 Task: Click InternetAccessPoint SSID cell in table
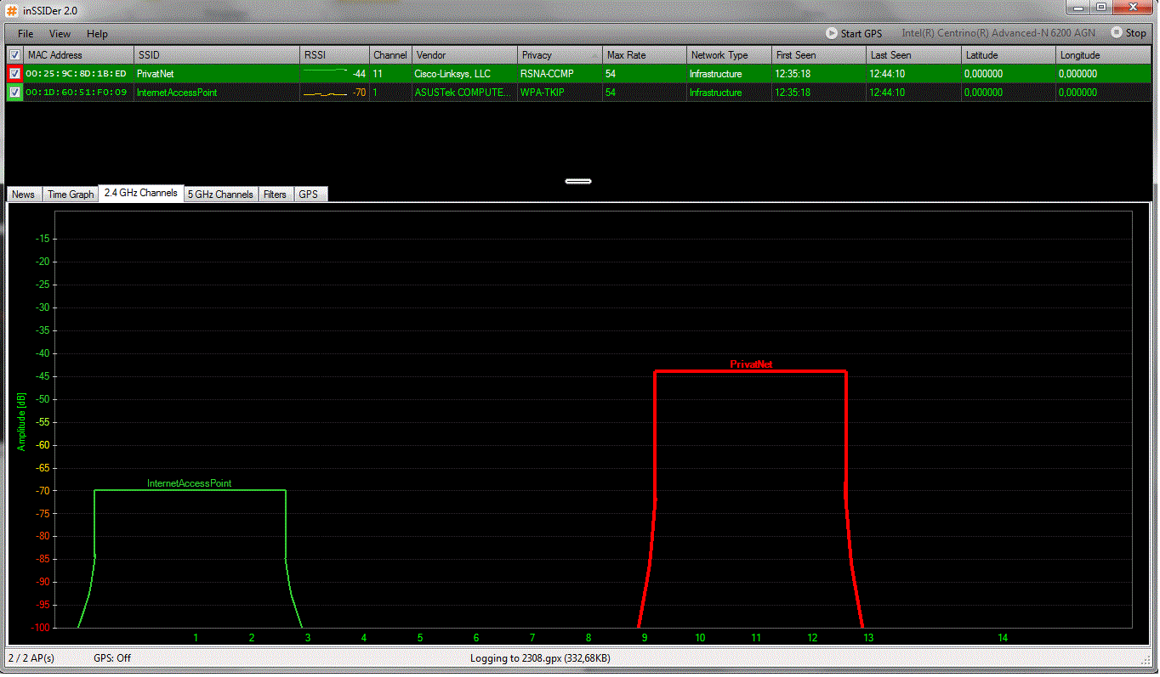pos(217,93)
